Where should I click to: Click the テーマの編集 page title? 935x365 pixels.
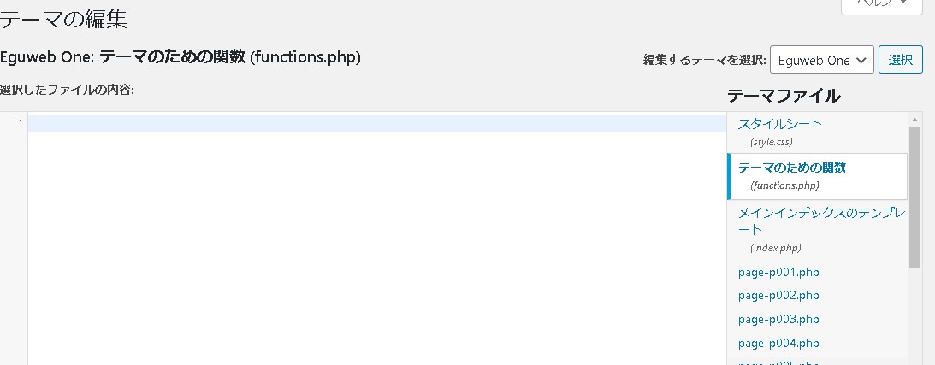pyautogui.click(x=64, y=18)
